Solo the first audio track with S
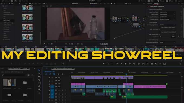Screen dimensions: 184x103 tap(63, 90)
